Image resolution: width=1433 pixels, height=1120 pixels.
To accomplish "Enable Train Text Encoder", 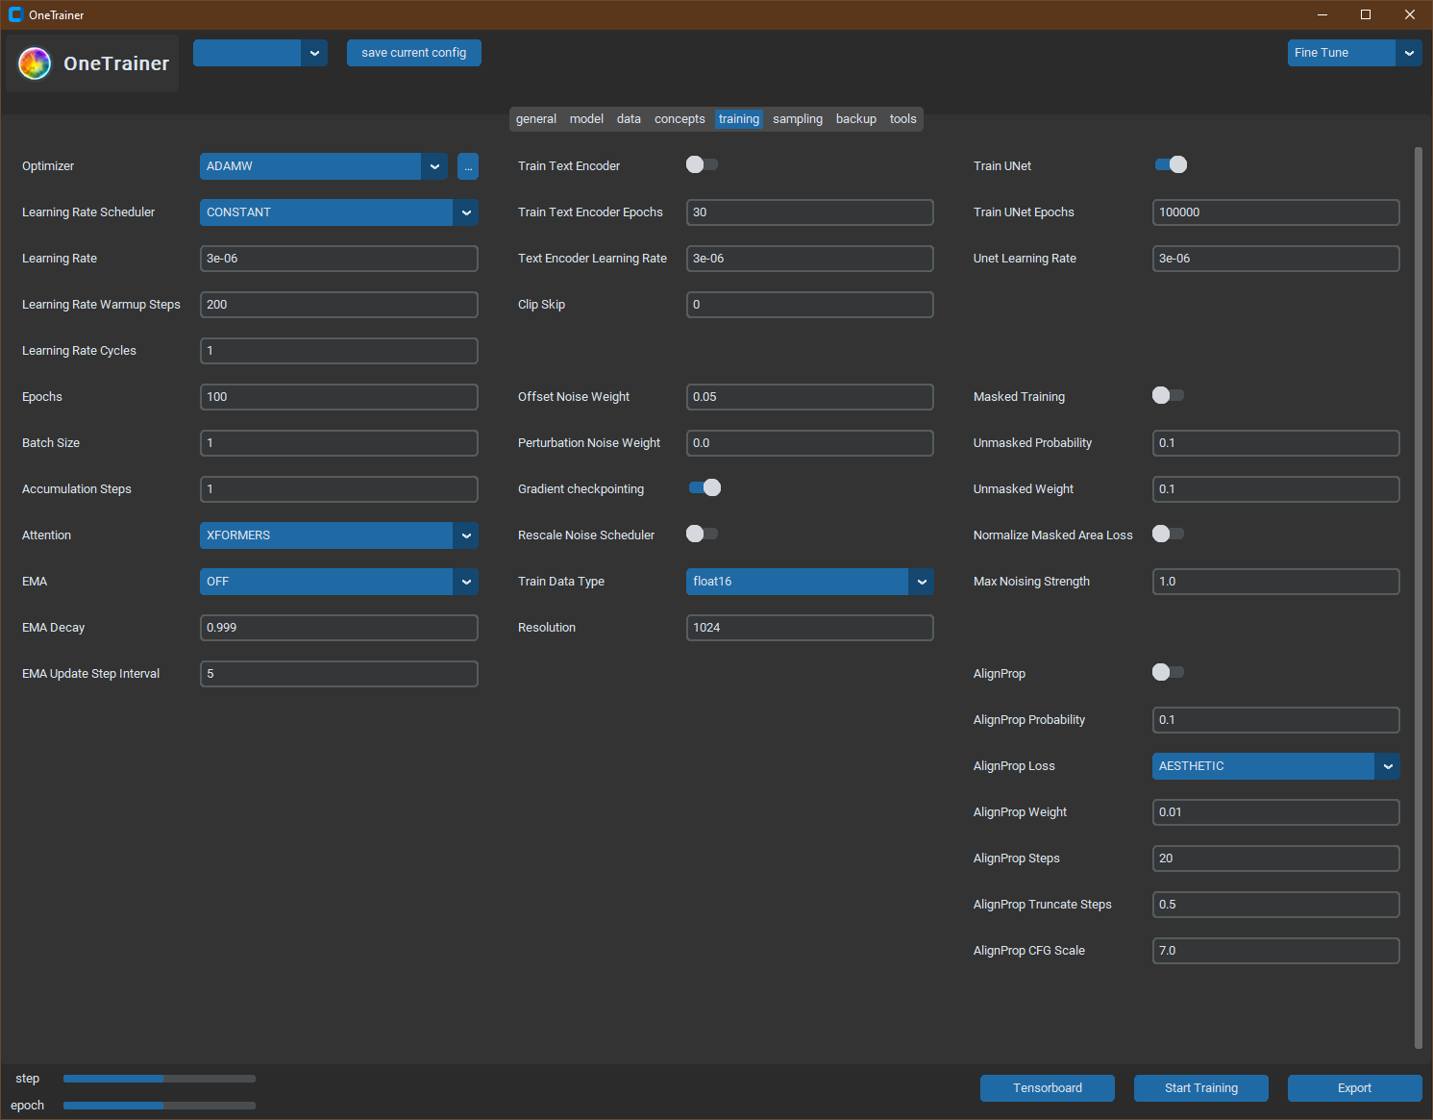I will tap(702, 164).
